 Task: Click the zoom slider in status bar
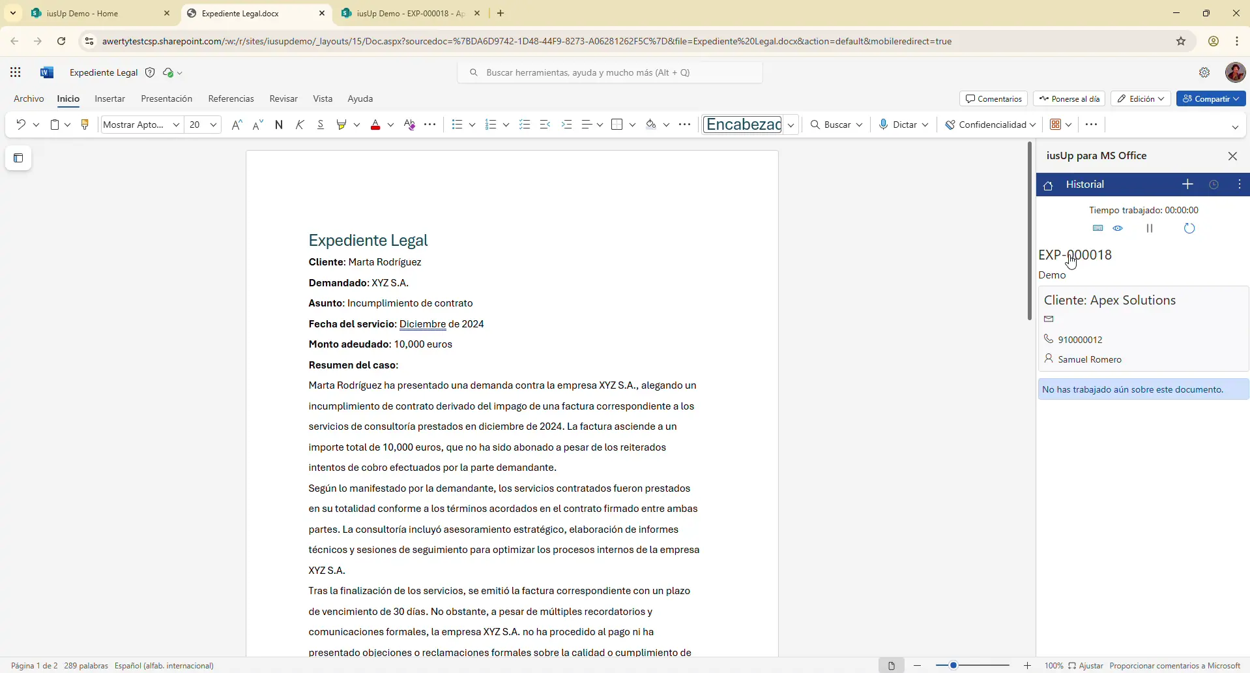972,665
